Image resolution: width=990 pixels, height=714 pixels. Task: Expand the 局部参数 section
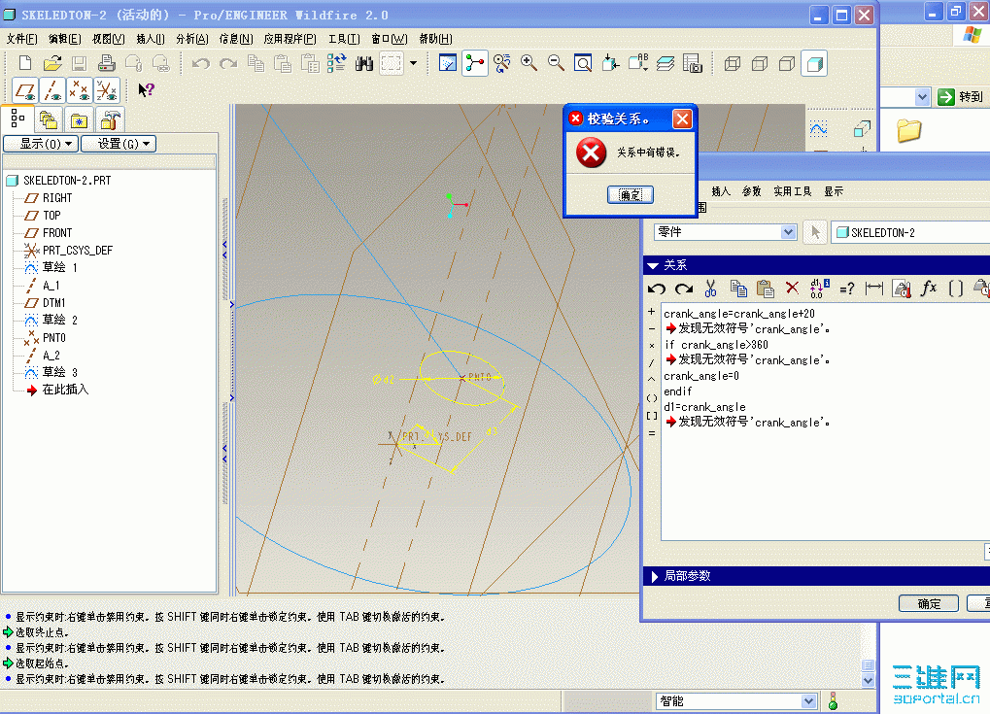click(x=654, y=576)
